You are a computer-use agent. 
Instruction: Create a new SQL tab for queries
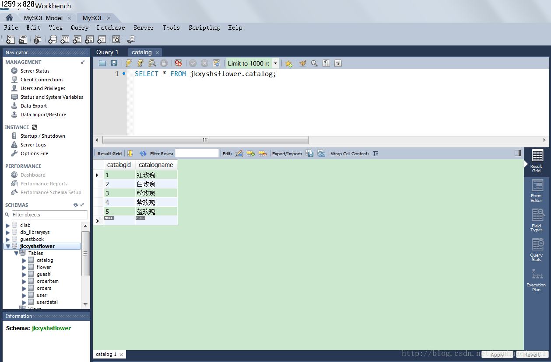point(11,39)
